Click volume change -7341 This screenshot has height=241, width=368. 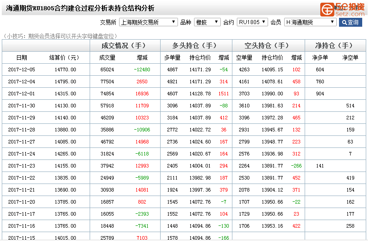pos(142,226)
